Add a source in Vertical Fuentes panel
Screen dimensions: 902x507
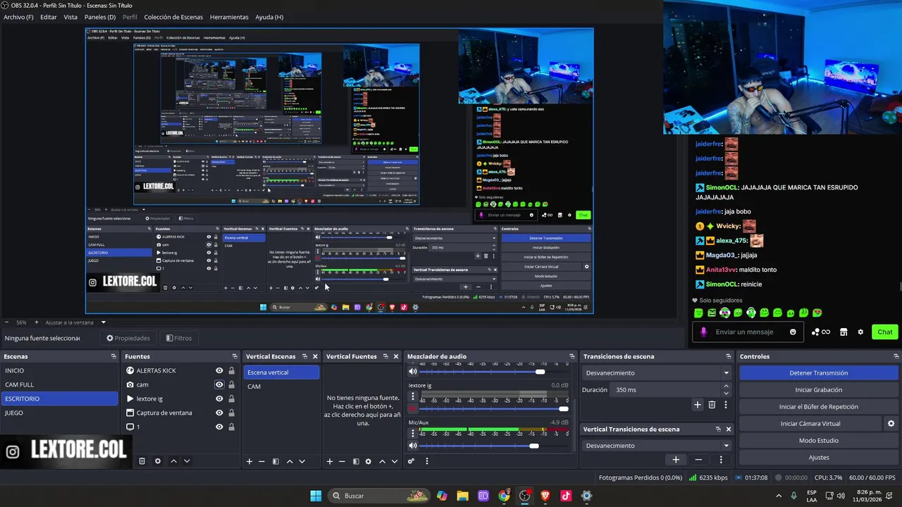coord(329,461)
